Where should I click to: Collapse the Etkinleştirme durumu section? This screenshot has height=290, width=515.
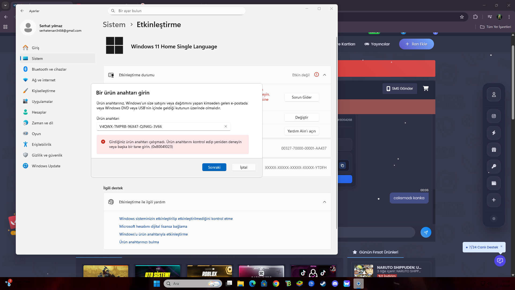click(325, 75)
